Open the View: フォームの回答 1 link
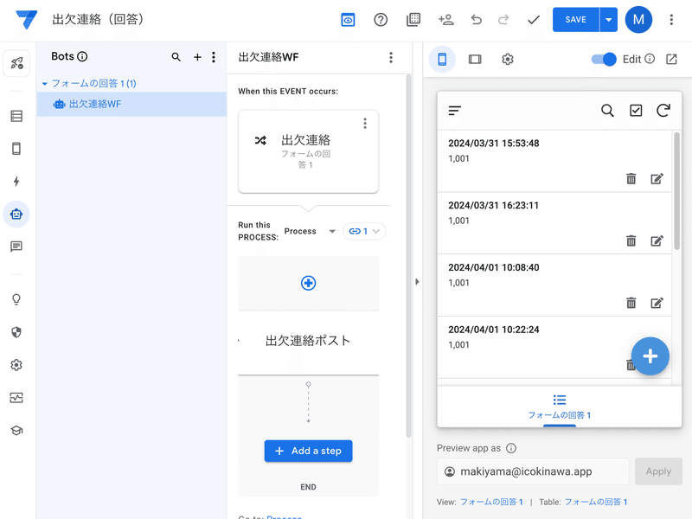692x519 pixels. click(491, 503)
